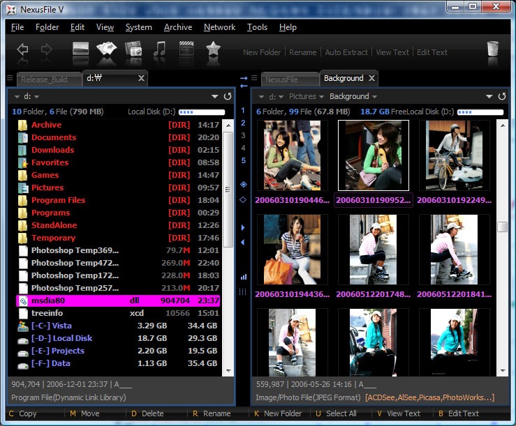
Task: Open the Archive menu
Action: (178, 27)
